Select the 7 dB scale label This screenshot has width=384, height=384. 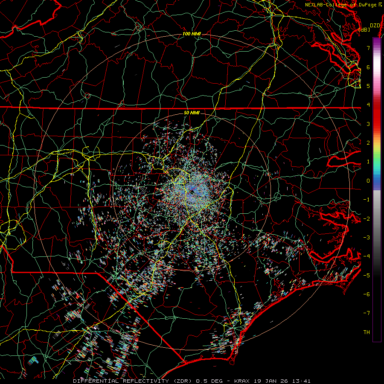point(368,48)
